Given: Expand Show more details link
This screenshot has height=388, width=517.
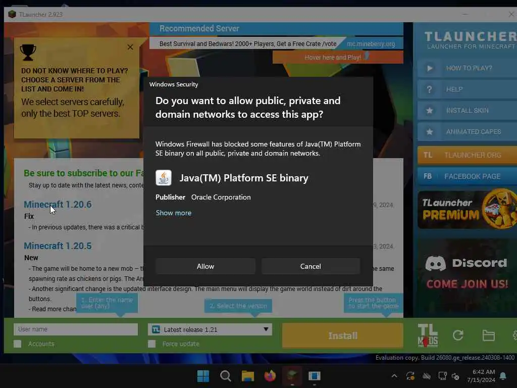Looking at the screenshot, I should click(174, 213).
